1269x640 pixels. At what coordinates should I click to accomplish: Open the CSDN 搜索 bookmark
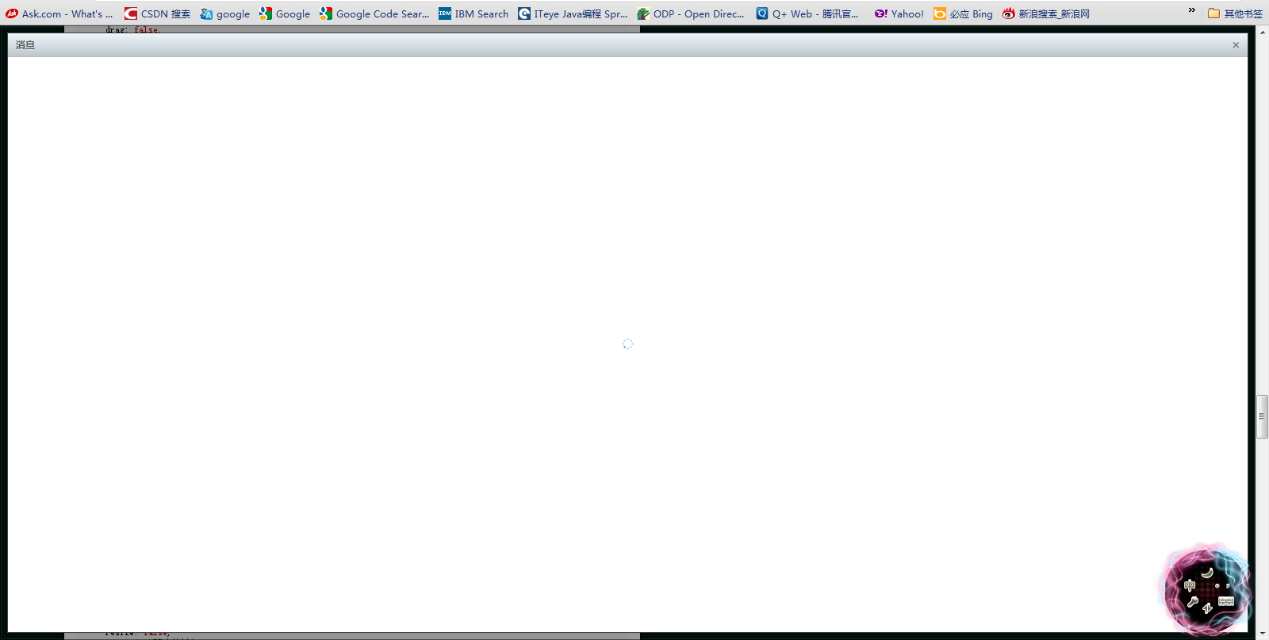coord(157,13)
